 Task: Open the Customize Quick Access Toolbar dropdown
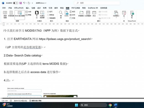click(32, 3)
